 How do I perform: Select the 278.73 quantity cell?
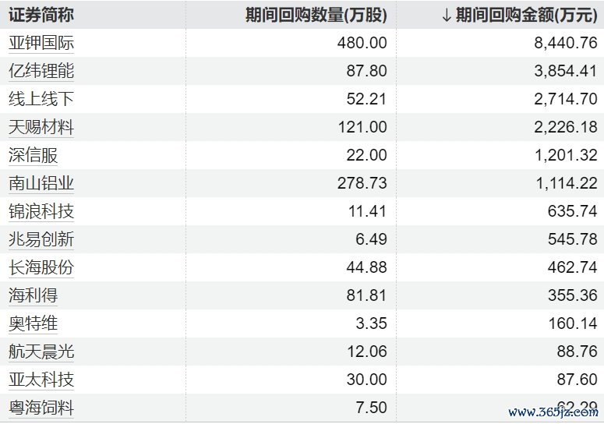291,183
